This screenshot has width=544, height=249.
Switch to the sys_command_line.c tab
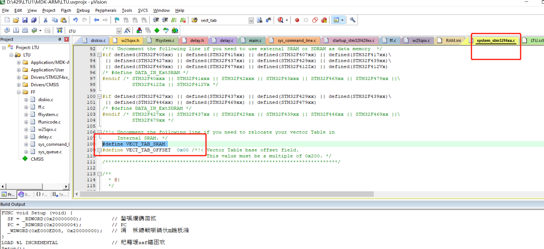pyautogui.click(x=294, y=41)
